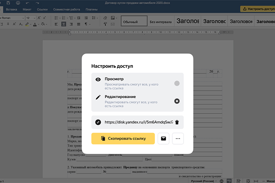Viewport: 275px width, 183px height.
Task: Send the link via the envelope icon
Action: [163, 139]
